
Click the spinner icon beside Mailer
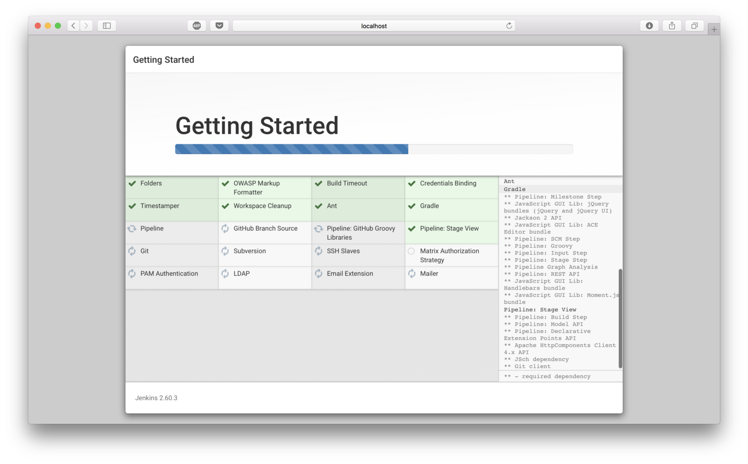412,274
